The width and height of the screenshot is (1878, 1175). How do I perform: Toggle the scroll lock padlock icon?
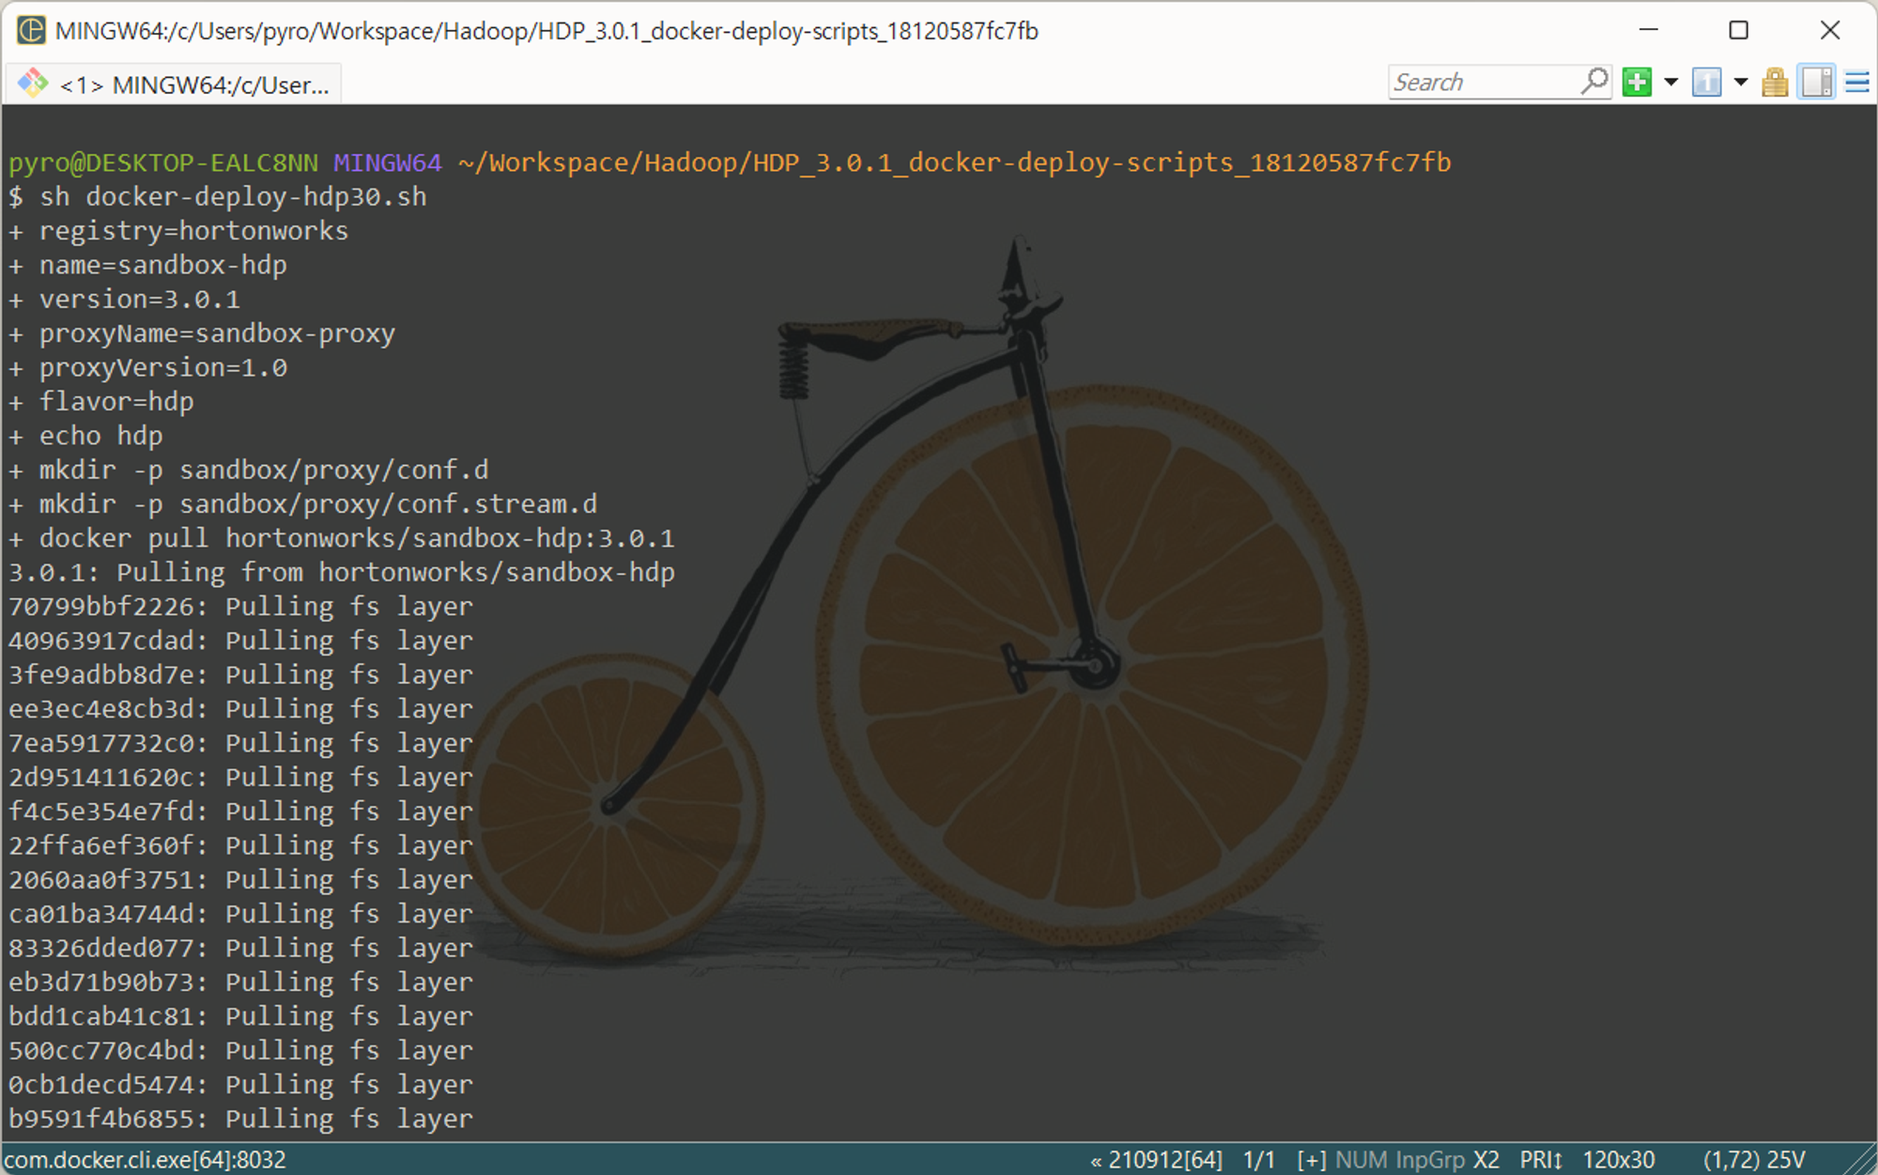pyautogui.click(x=1775, y=83)
